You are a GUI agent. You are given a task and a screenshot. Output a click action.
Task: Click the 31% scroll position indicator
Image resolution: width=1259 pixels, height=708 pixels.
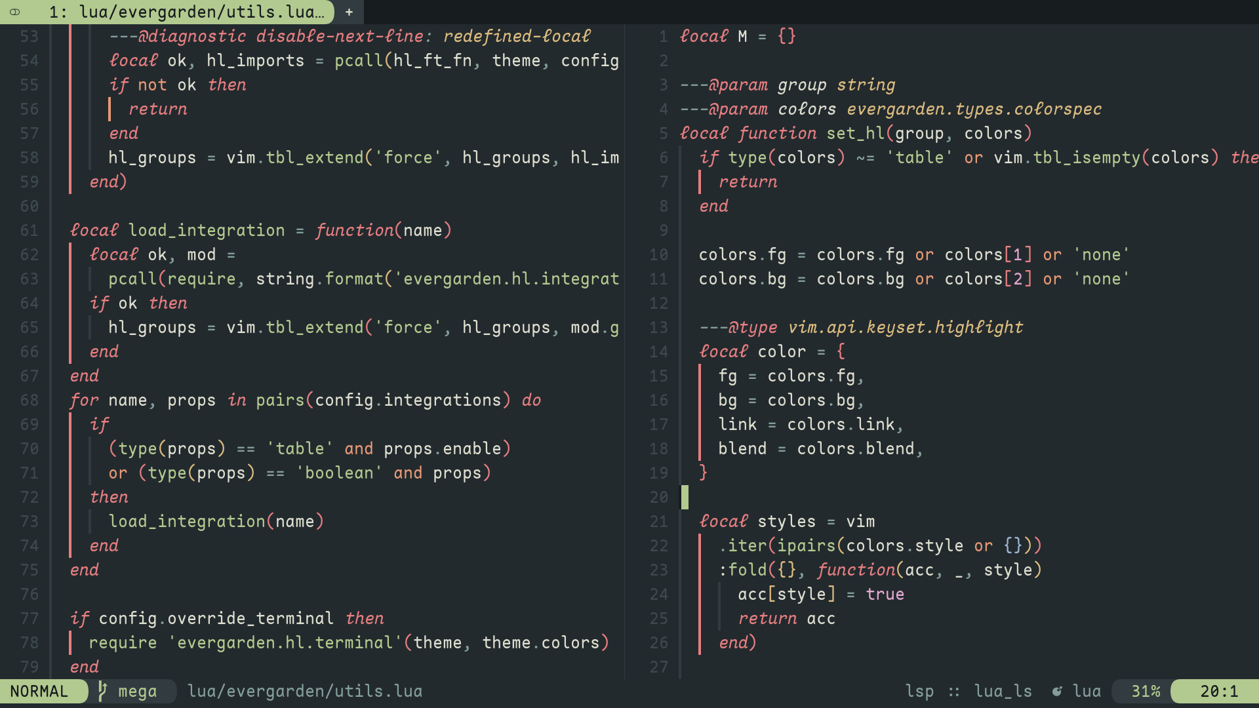click(x=1146, y=692)
